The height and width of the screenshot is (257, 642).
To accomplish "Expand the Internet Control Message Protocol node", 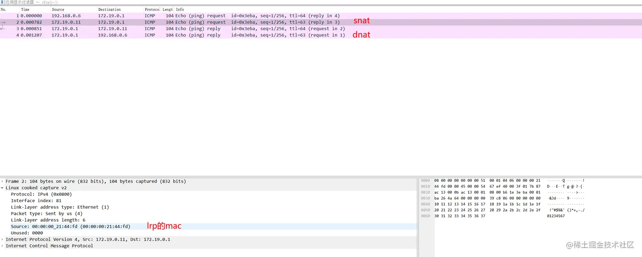I will [2, 246].
